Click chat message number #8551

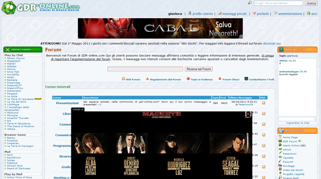(x=283, y=61)
